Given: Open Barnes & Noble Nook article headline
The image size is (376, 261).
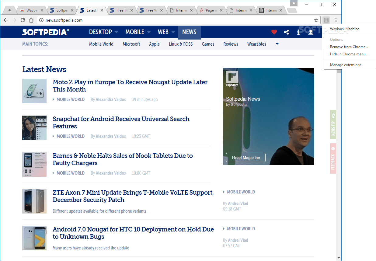Looking at the screenshot, I should [123, 159].
